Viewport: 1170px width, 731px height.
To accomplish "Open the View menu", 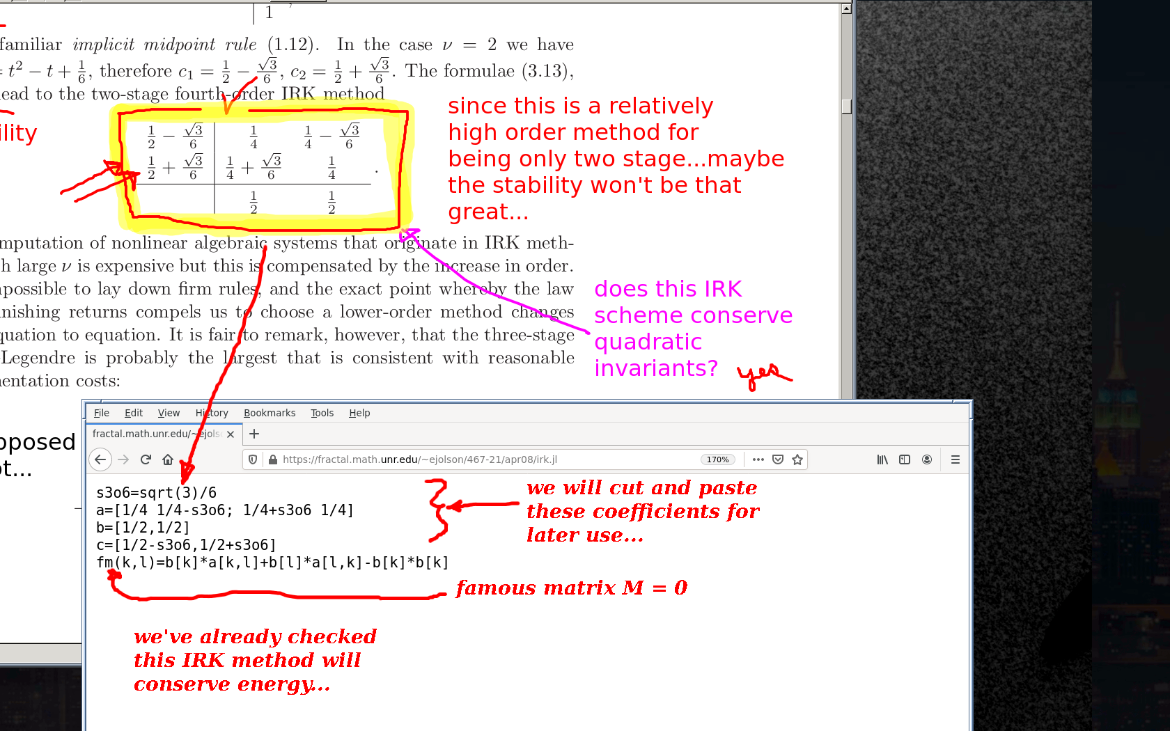I will (x=169, y=413).
